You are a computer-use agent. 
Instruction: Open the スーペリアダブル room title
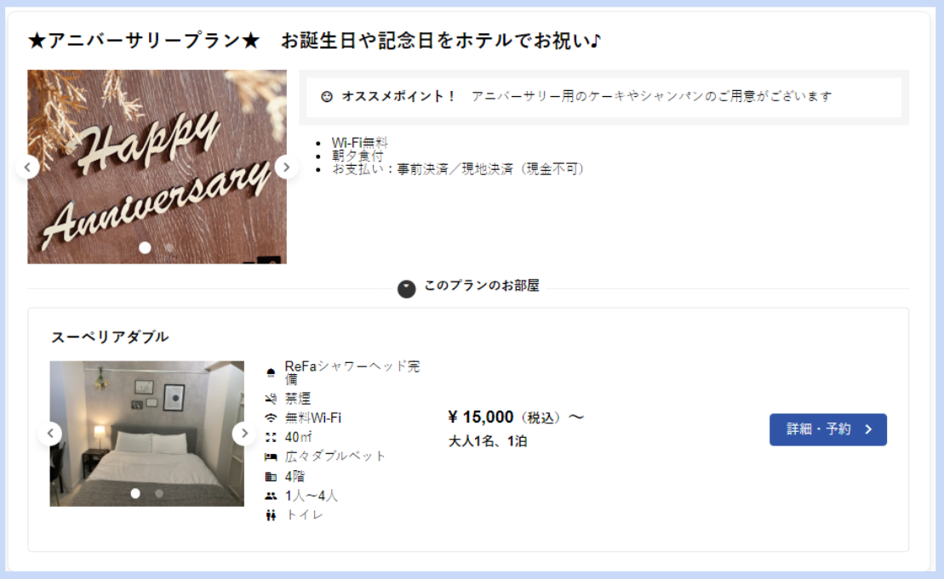point(110,337)
